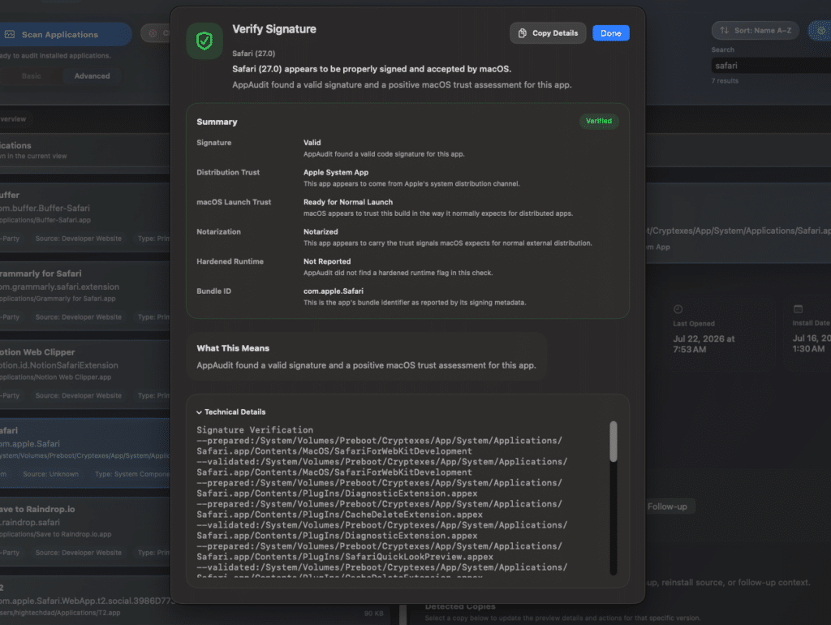
Task: Select the Notion Web Clipper row
Action: point(84,374)
